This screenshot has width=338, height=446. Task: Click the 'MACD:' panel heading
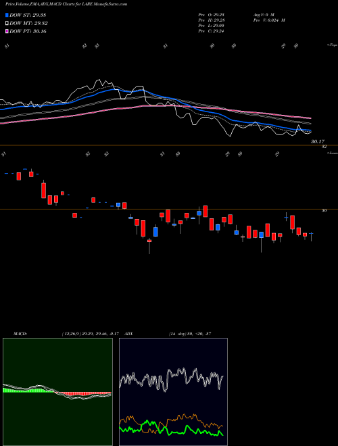[x=20, y=334]
